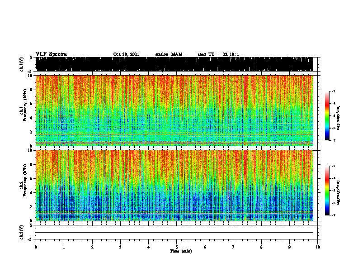Click the "VLF Spectra" plot title
Screen dimensions: 358x277
click(x=51, y=54)
